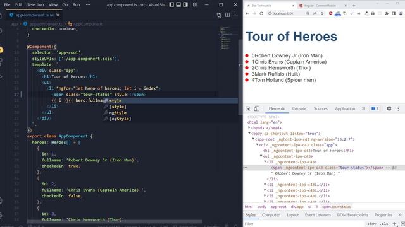This screenshot has width=405, height=227.
Task: Click the div.app breadcrumb in DevTools
Action: [297, 207]
